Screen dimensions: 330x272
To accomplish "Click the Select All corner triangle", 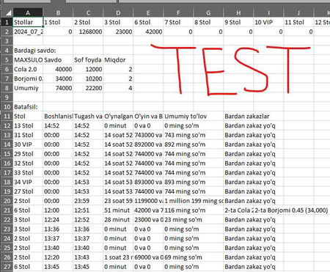I will 7,12.
